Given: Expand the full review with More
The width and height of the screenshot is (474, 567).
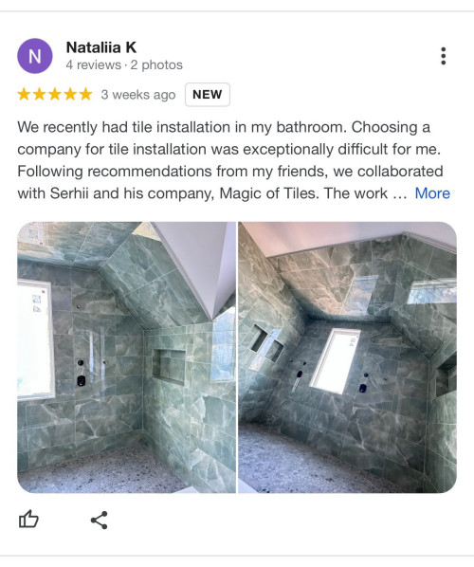Looking at the screenshot, I should pos(432,193).
